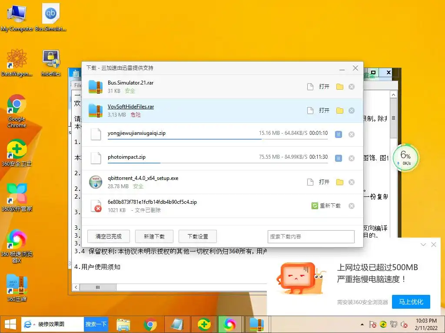The width and height of the screenshot is (445, 333).
Task: Open Bus.Simulat... qb desktop icon
Action: pyautogui.click(x=51, y=17)
